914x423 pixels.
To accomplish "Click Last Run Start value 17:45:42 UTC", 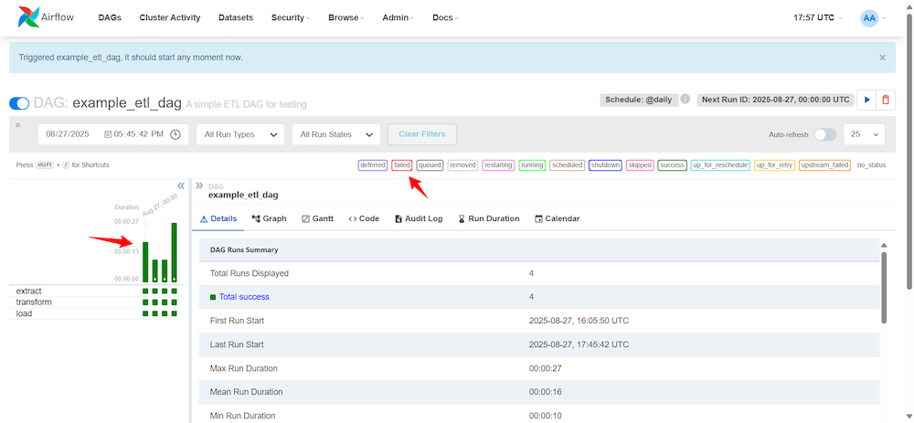I will (579, 344).
